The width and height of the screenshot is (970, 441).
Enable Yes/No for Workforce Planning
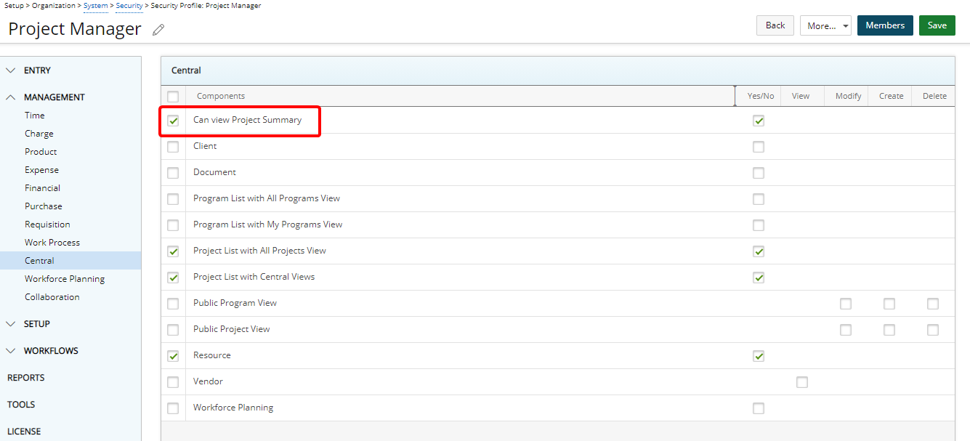coord(759,408)
